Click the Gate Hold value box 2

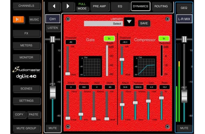pyautogui.click(x=97, y=87)
